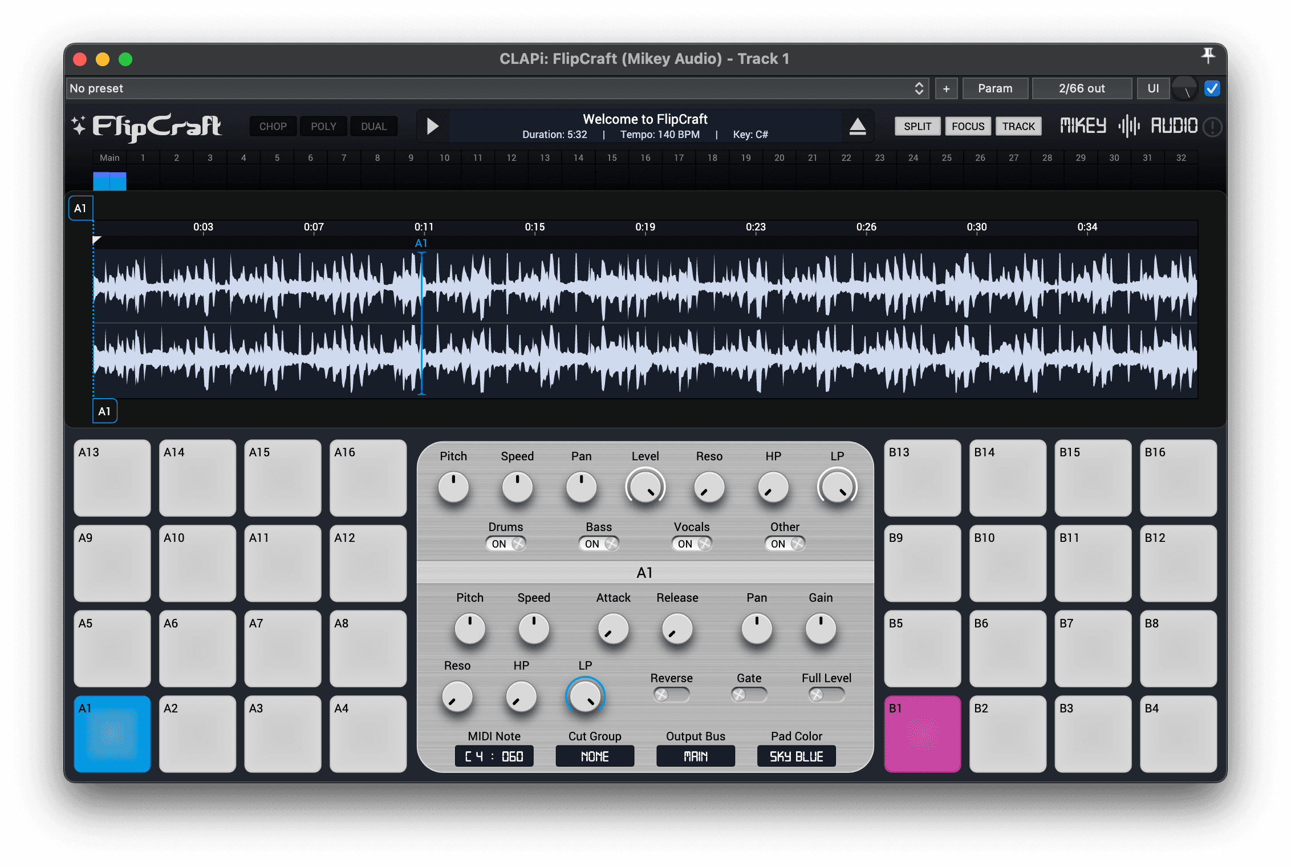1291x867 pixels.
Task: Toggle the Full Level switch
Action: click(x=826, y=695)
